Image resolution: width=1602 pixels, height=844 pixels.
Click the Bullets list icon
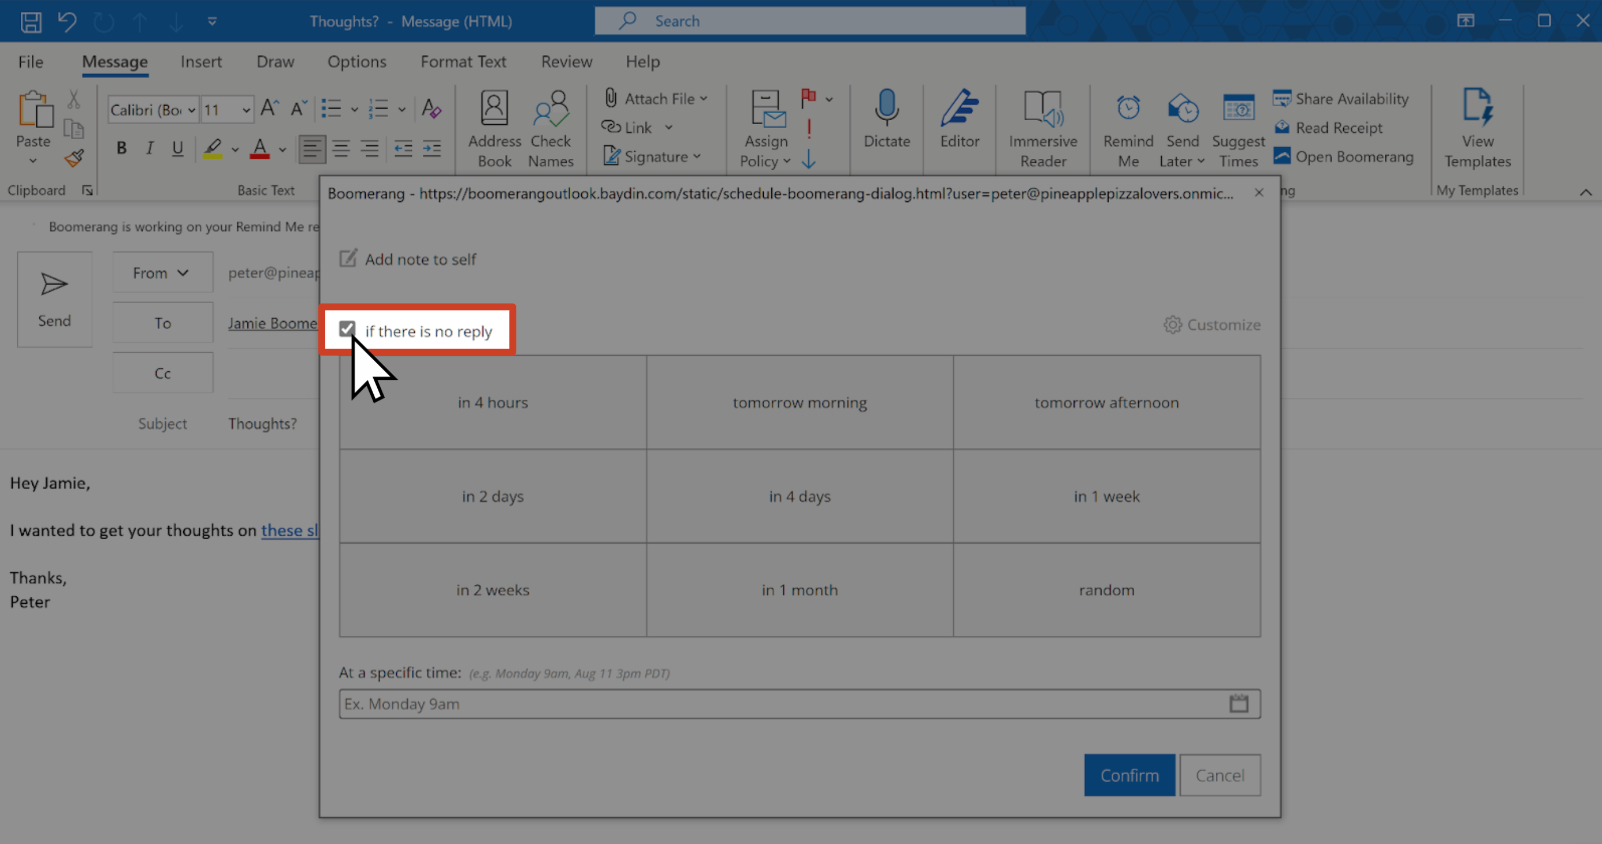[331, 109]
